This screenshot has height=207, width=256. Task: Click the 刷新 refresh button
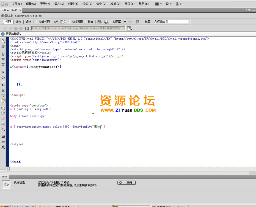[126, 183]
